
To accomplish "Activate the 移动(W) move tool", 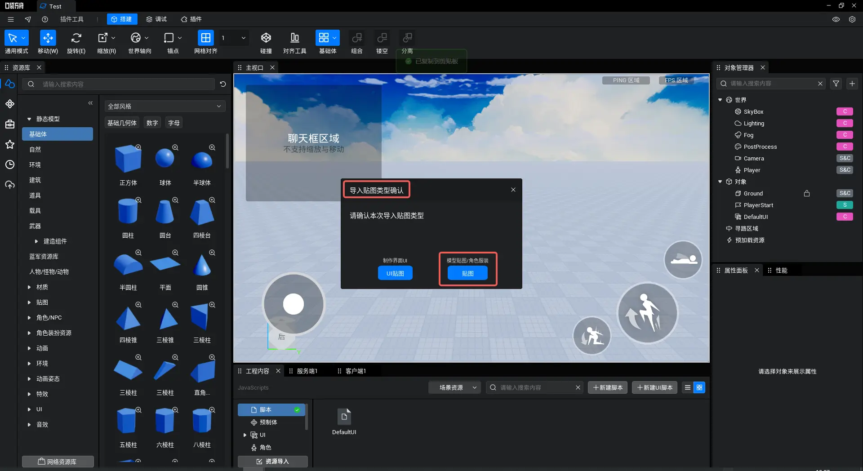I will 48,43.
